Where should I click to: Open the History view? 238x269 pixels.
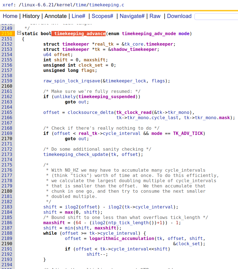coord(31,16)
